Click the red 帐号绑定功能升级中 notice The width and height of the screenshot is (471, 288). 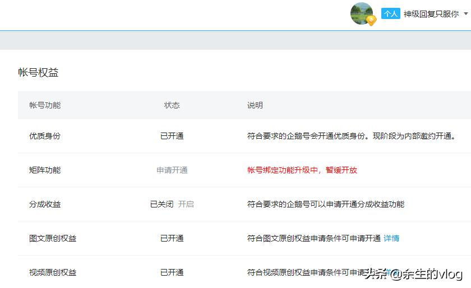pos(302,170)
